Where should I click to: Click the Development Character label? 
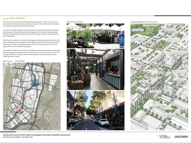coord(75,22)
